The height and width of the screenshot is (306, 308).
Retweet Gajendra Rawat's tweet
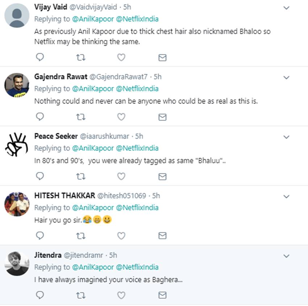pyautogui.click(x=81, y=117)
